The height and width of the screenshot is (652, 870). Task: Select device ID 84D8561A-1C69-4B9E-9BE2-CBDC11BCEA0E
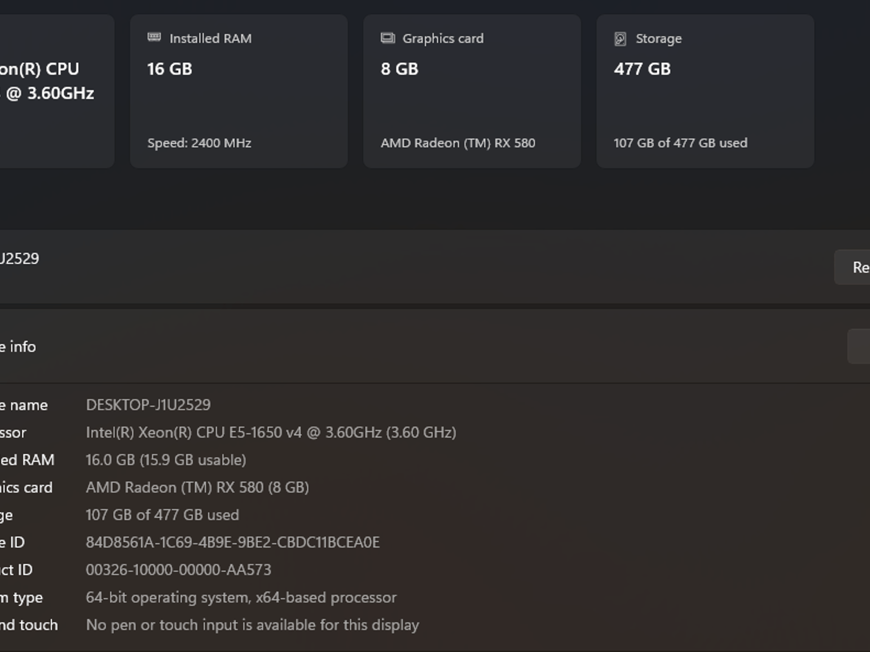233,542
